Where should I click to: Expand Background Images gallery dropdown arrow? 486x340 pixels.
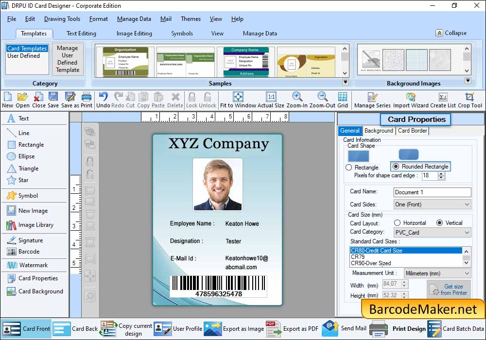[x=468, y=81]
